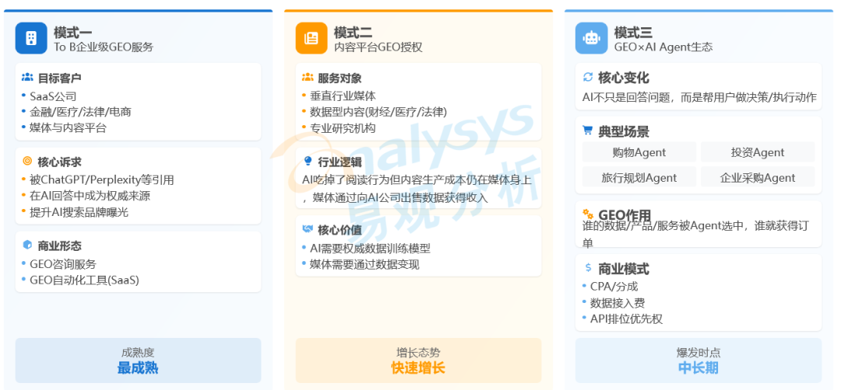Click AI需要权威数据训练模型 bullet
841x390 pixels.
[x=370, y=249]
